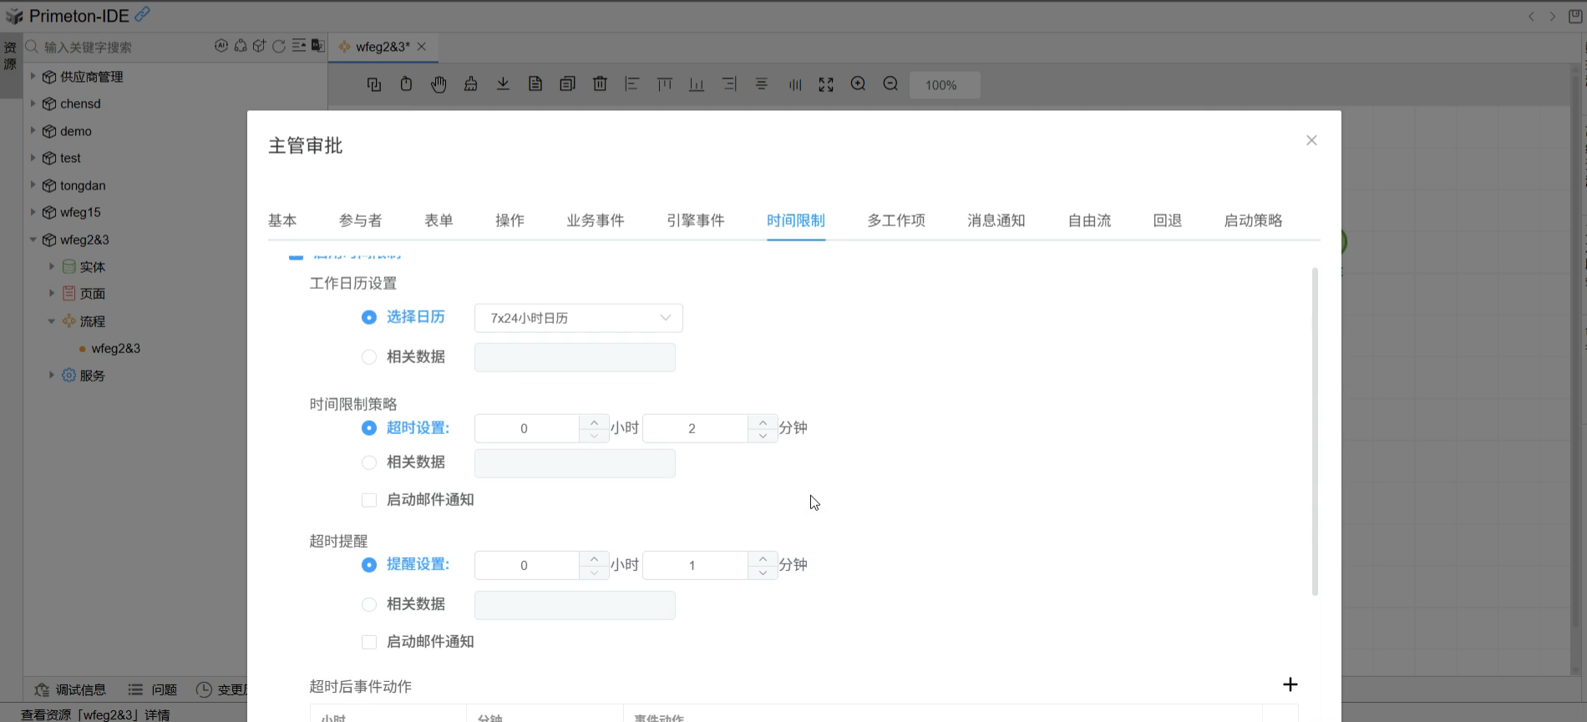Screen dimensions: 1587x722
Task: Click the zoom in magnifier icon
Action: pyautogui.click(x=858, y=84)
